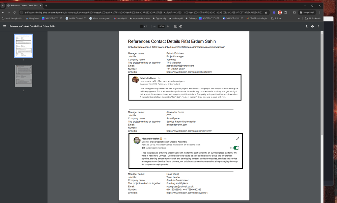Screen dimensions: 337x203
Task: Open the break through vide... bookmark folder
Action: point(12,18)
